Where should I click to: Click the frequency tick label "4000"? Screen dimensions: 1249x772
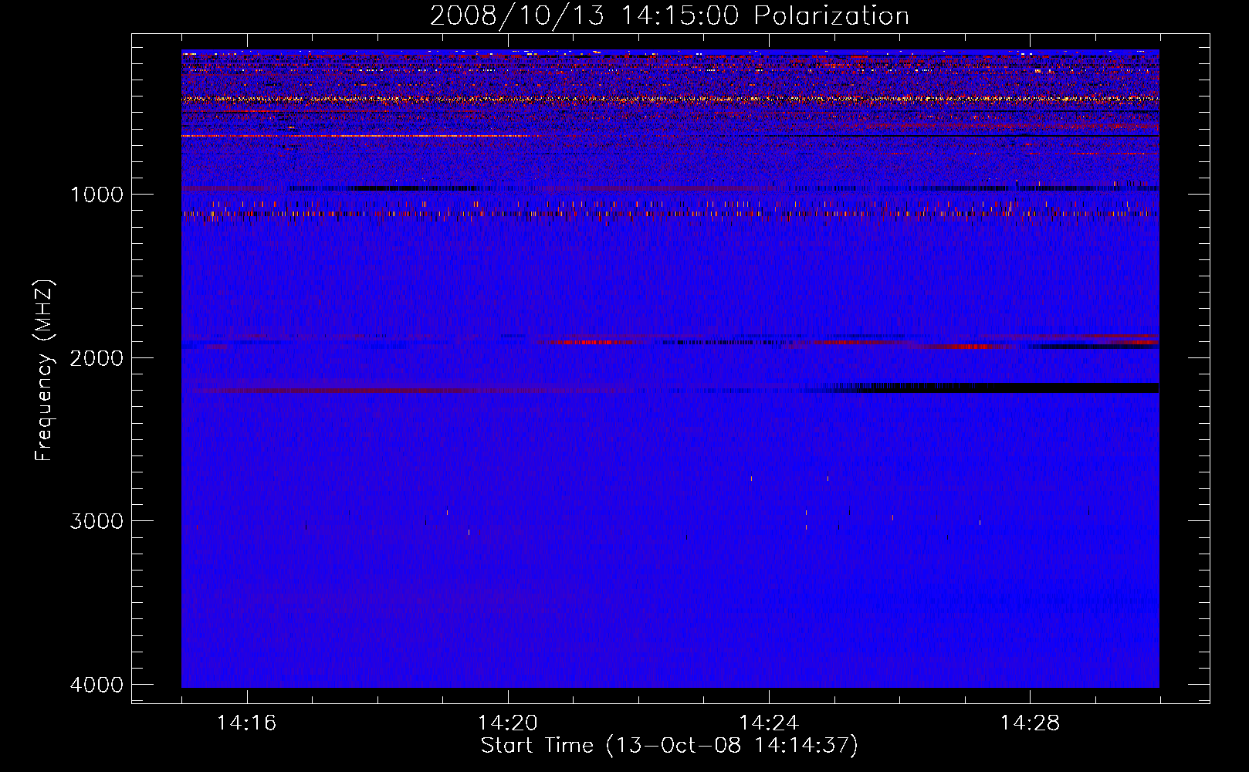(96, 685)
